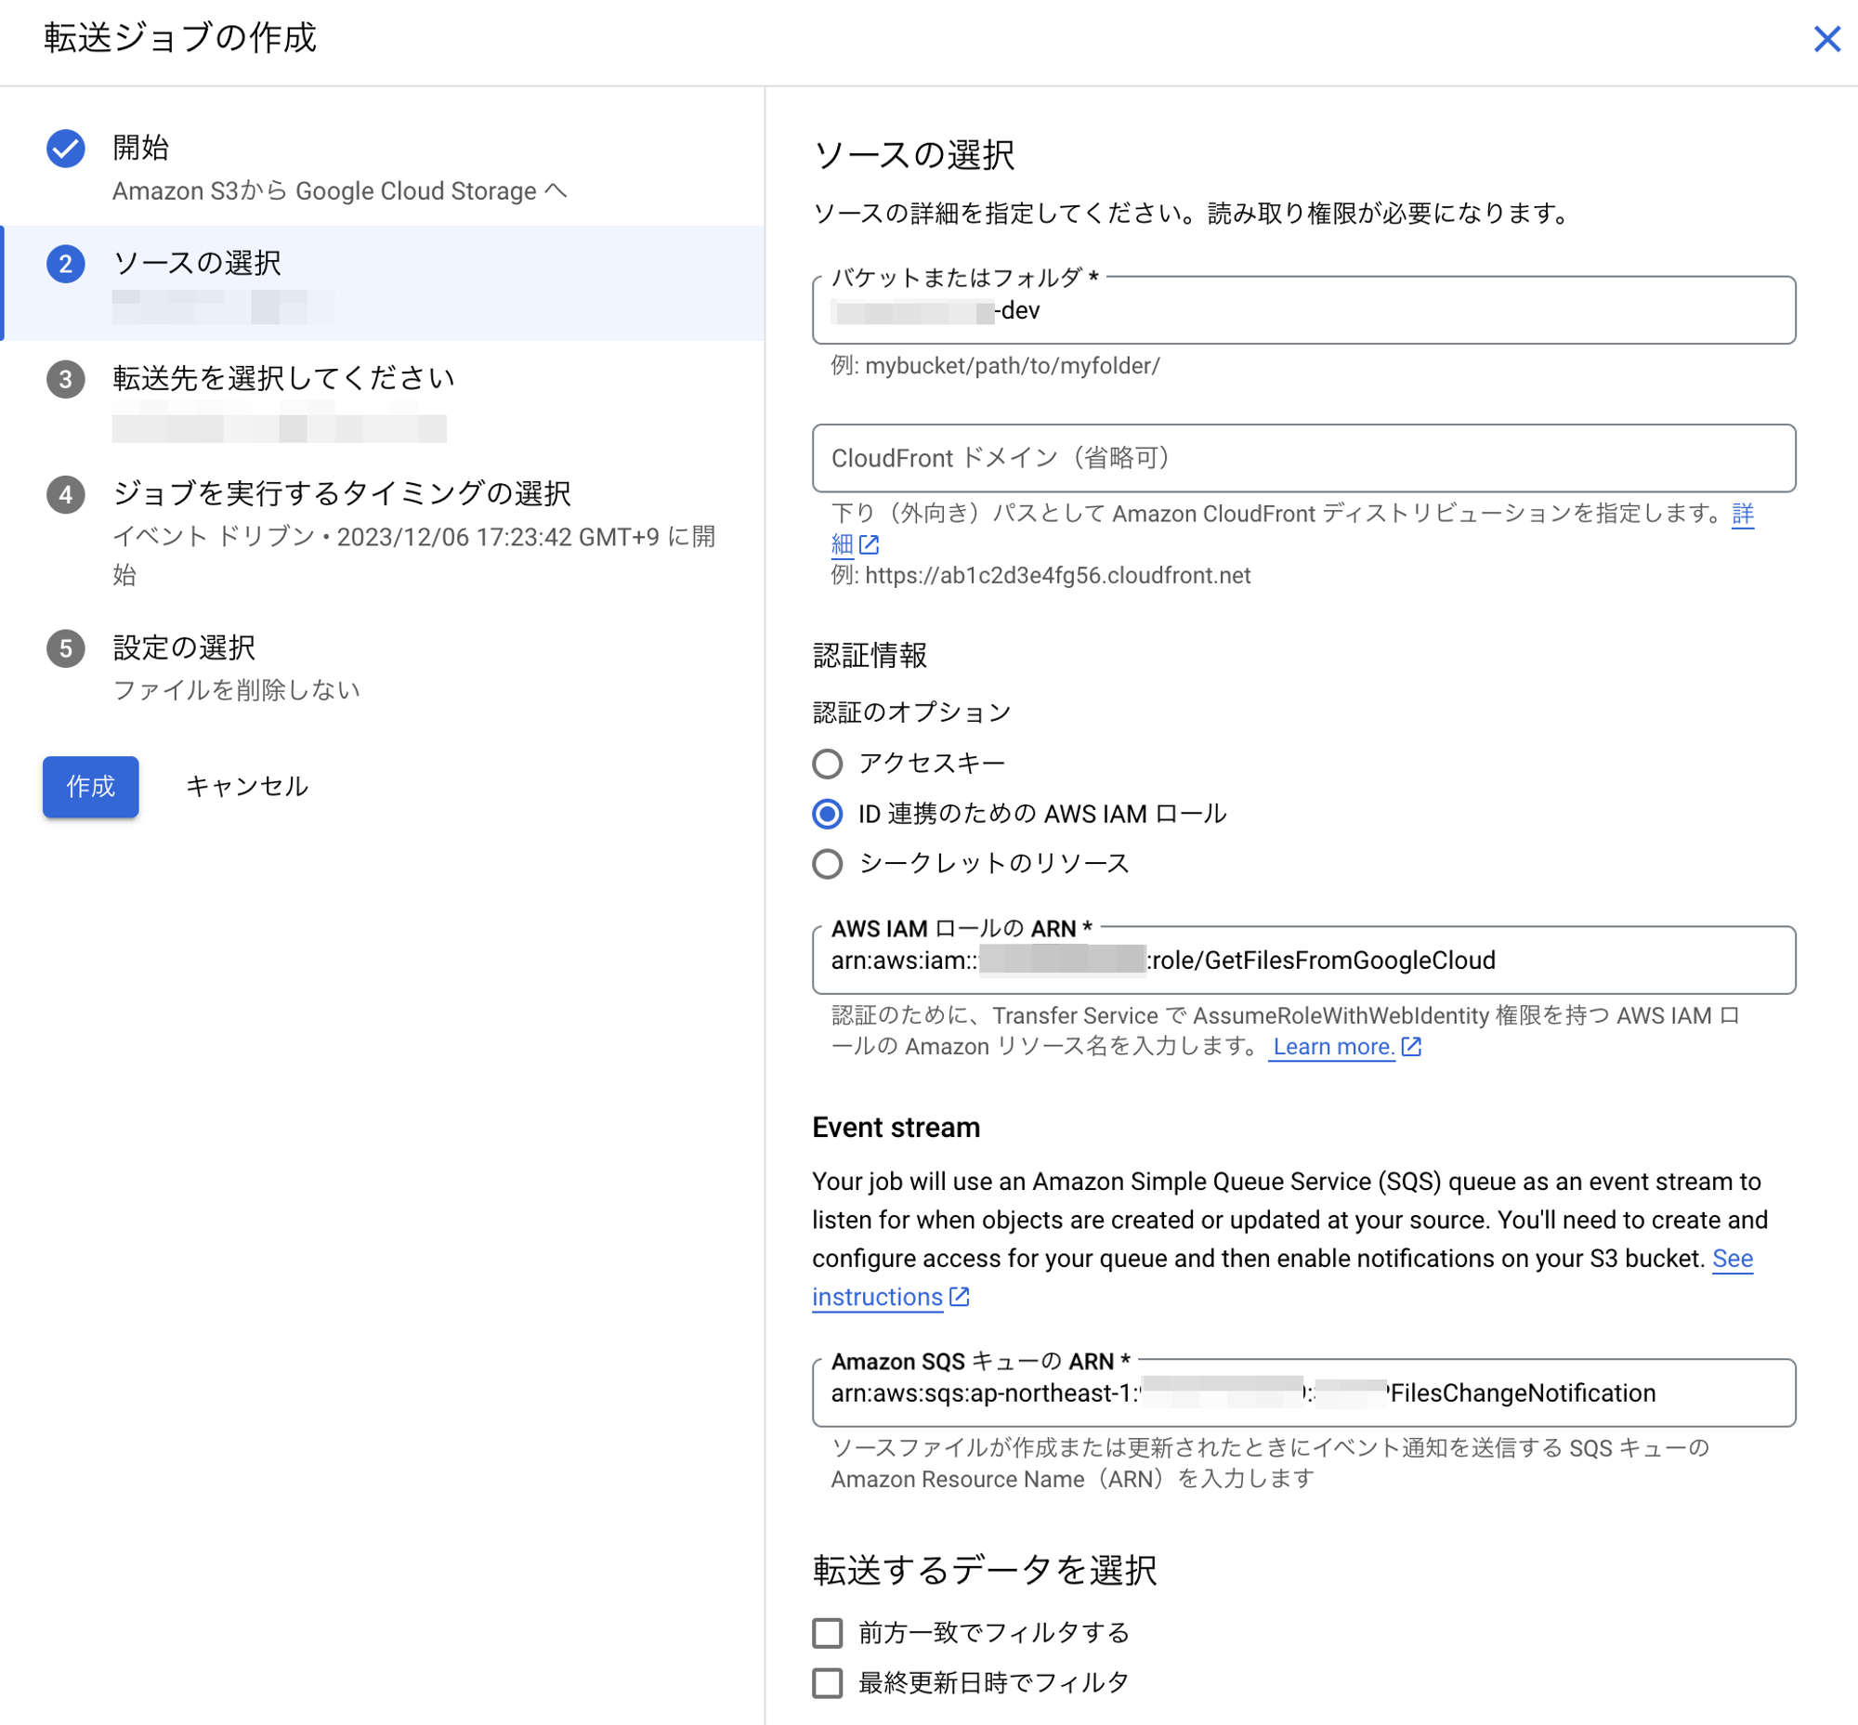Click the 作成 button
This screenshot has width=1858, height=1725.
90,787
